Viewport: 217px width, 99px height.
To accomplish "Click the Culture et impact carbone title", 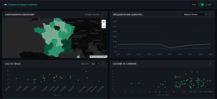I will [x=22, y=5].
